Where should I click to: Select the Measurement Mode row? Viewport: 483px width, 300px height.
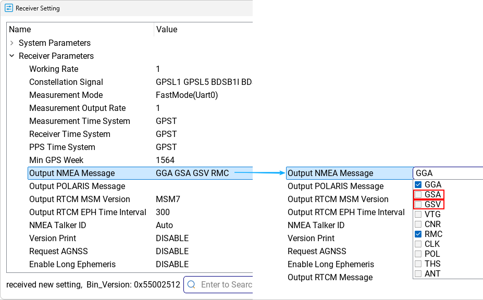(66, 95)
